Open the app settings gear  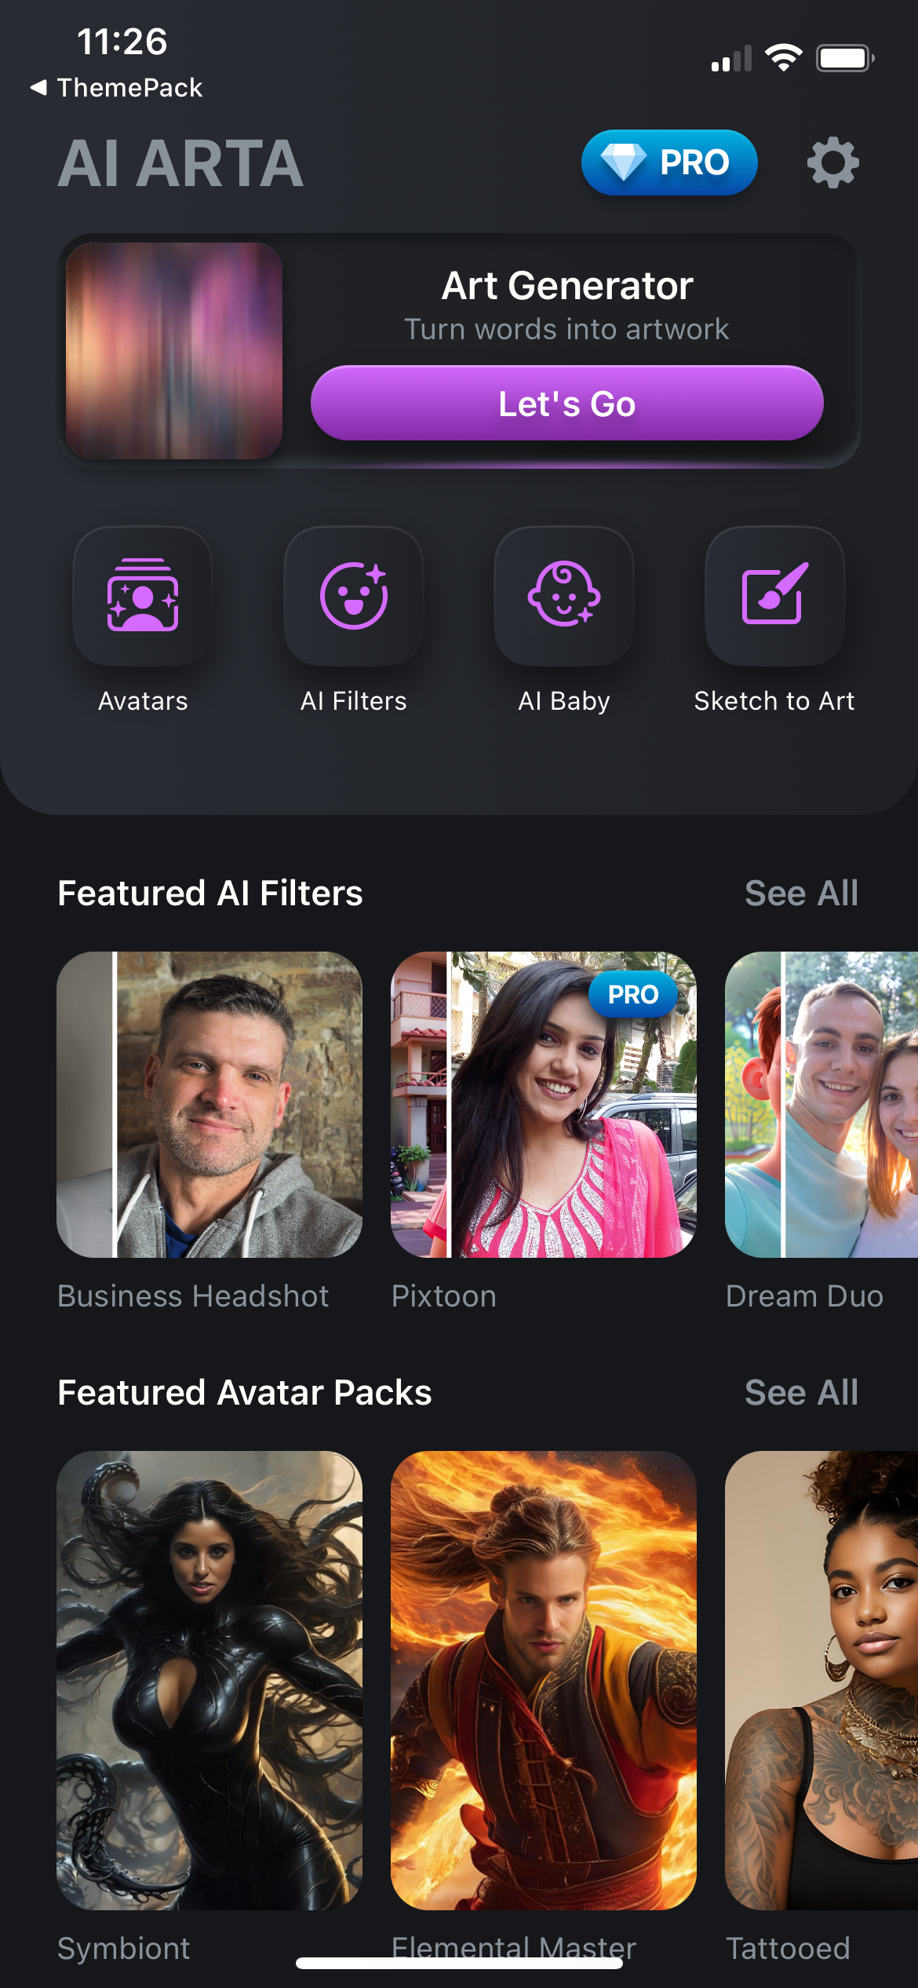(833, 163)
